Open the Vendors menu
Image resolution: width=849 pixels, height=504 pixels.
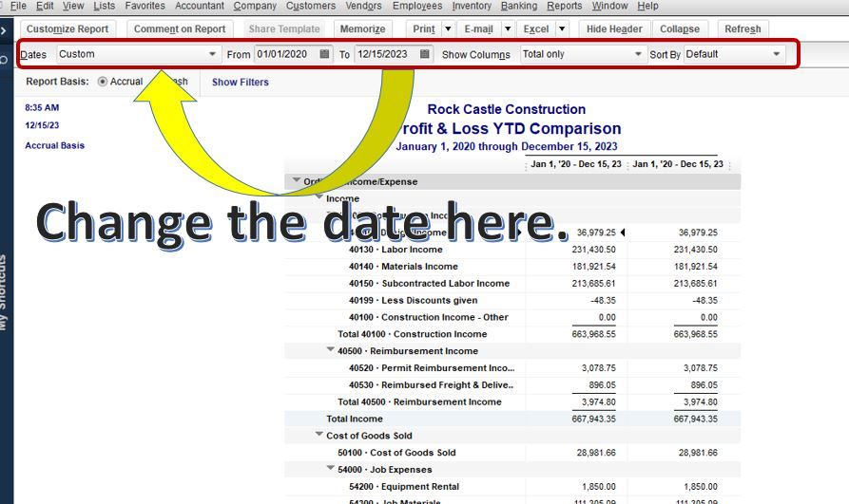pyautogui.click(x=363, y=6)
